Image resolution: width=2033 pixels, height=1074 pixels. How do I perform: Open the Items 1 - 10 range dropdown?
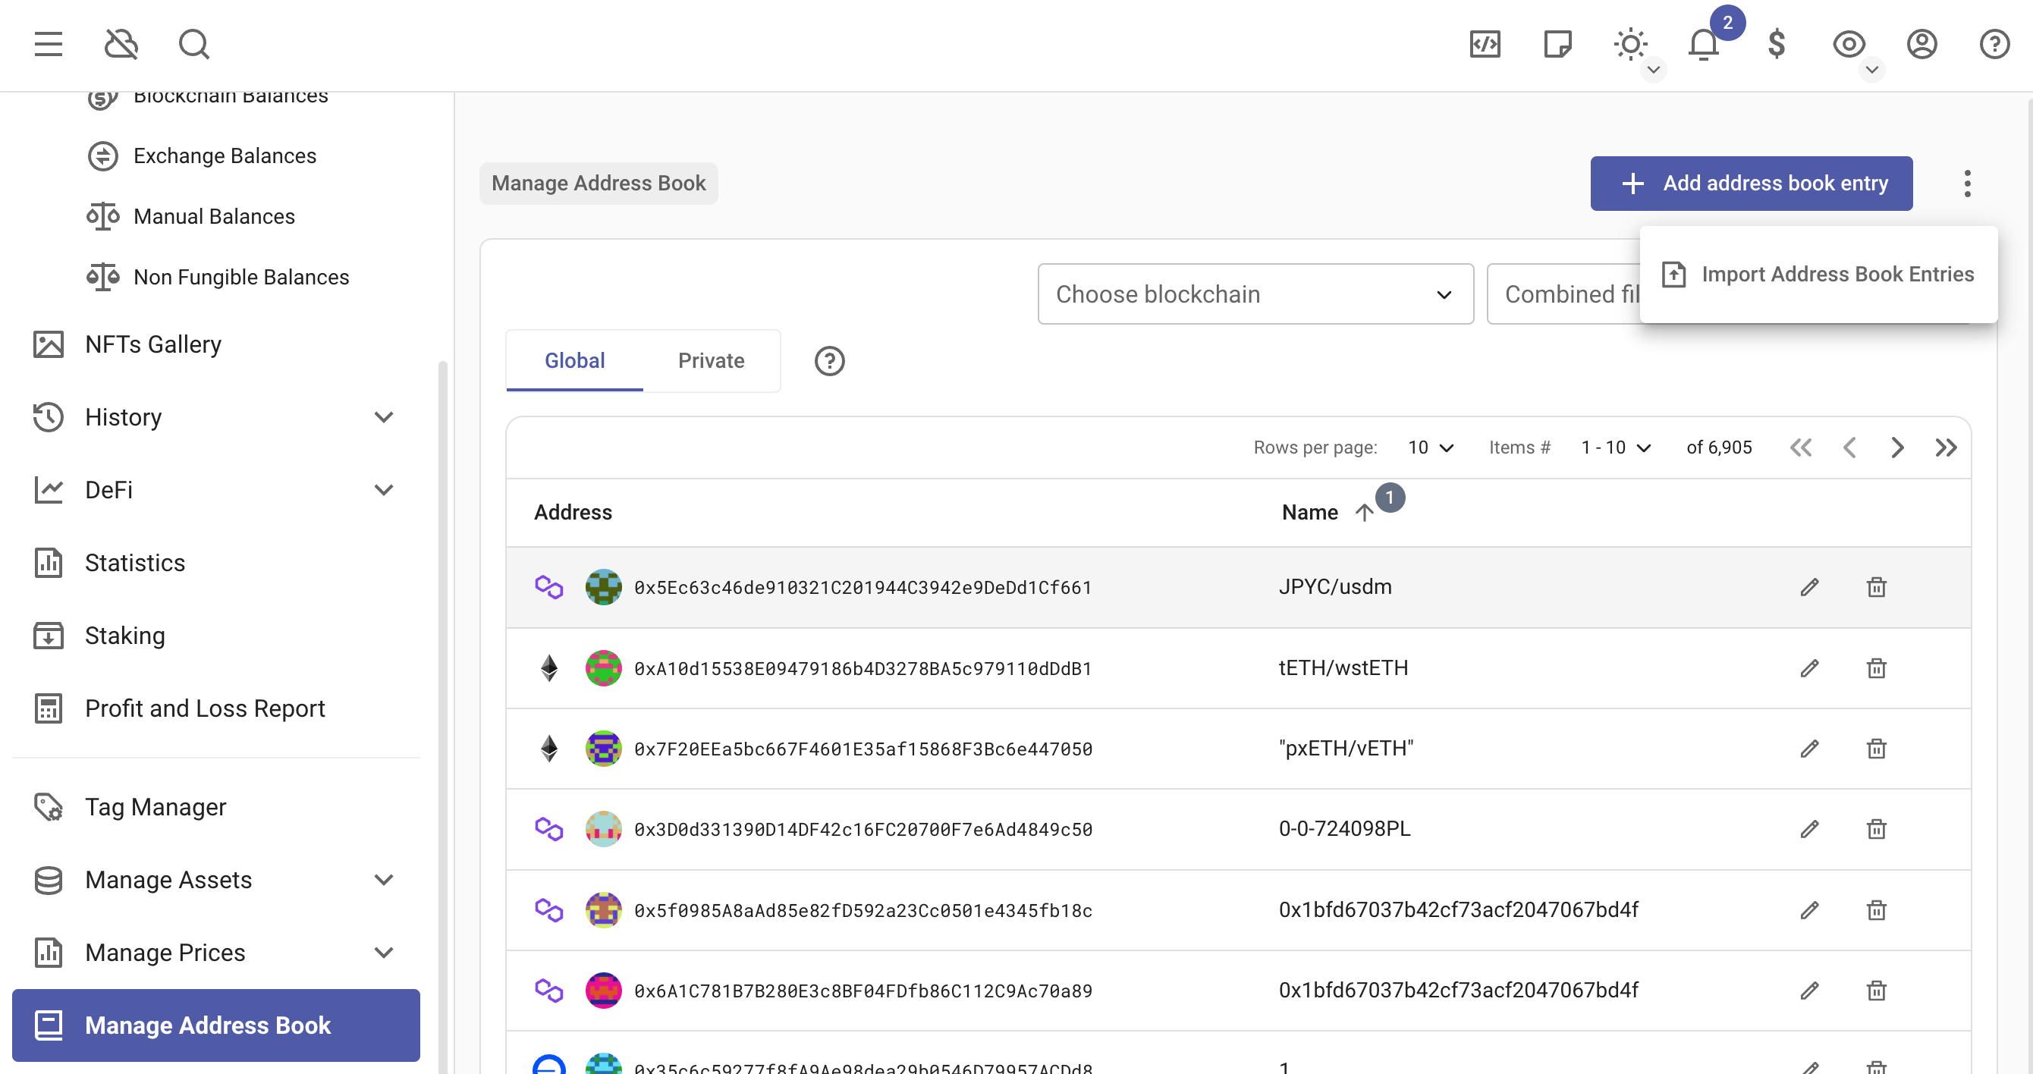1616,447
